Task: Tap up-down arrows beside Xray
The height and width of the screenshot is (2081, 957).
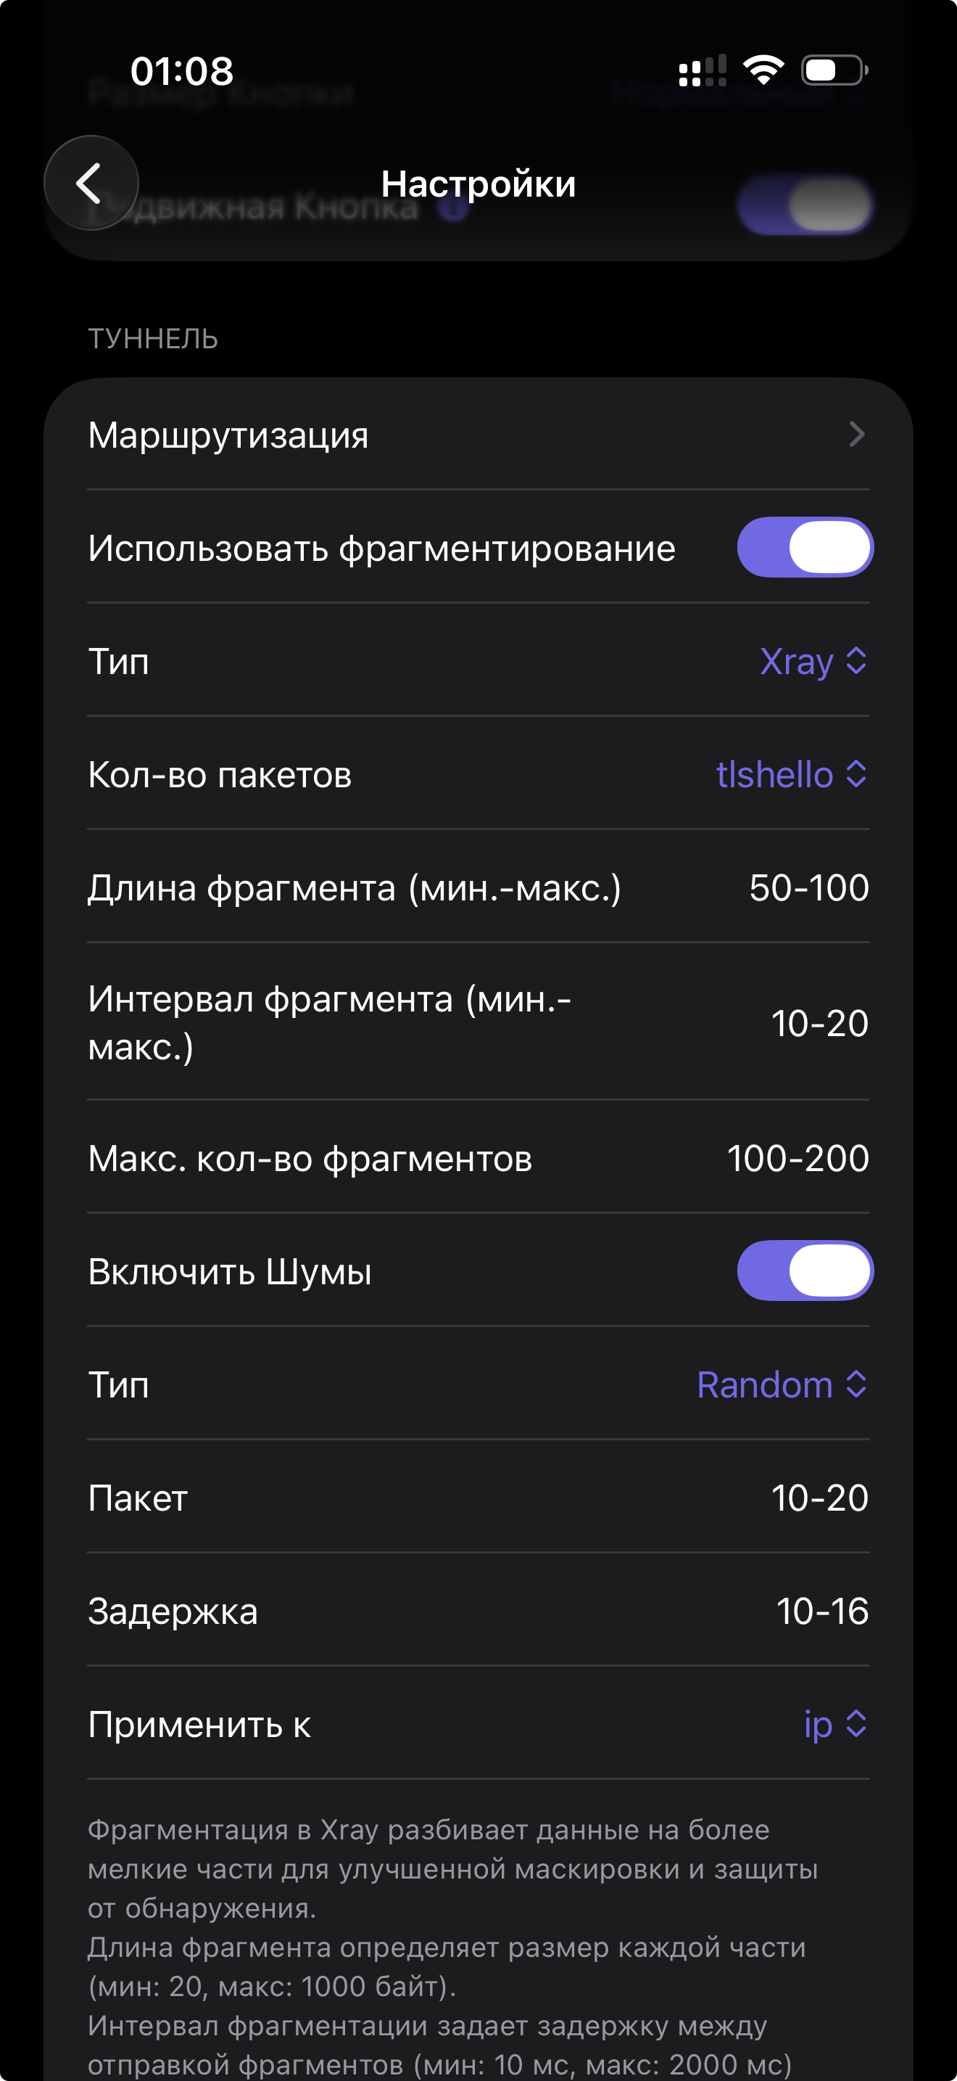Action: (856, 661)
